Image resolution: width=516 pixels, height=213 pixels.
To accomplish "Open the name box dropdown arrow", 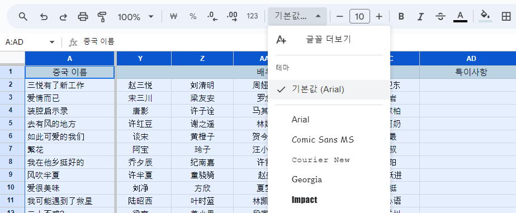I will pos(52,42).
